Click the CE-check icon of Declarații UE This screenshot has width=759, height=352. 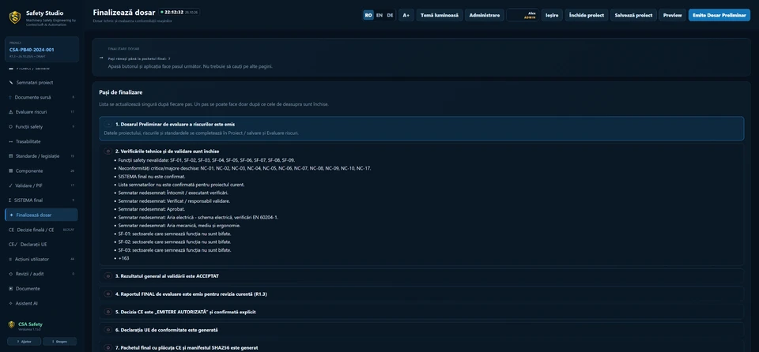(x=13, y=245)
